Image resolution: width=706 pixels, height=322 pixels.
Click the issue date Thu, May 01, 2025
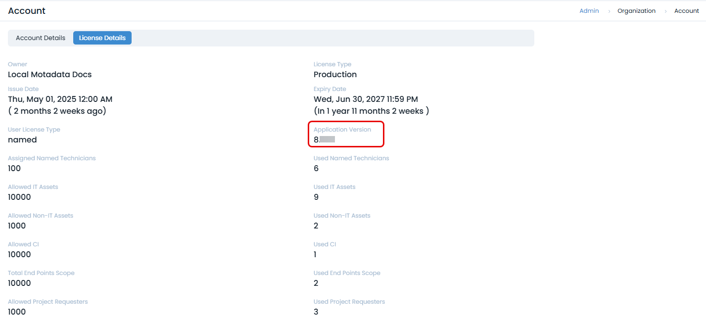click(x=60, y=99)
